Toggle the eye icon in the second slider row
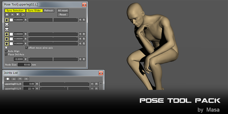Image resolution: width=228 pixels, height=114 pixels. point(7,34)
